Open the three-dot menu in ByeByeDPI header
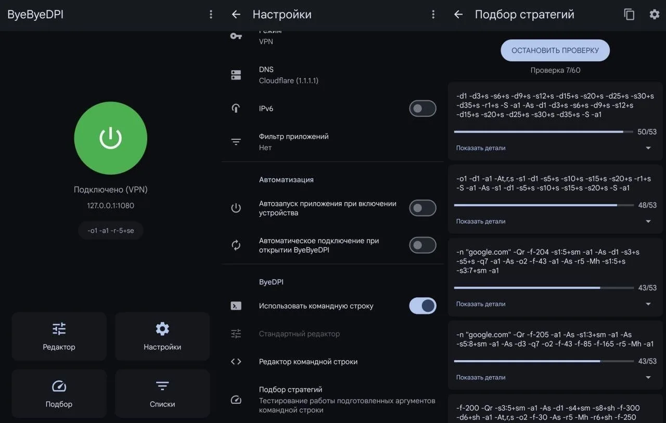The width and height of the screenshot is (666, 423). 211,15
